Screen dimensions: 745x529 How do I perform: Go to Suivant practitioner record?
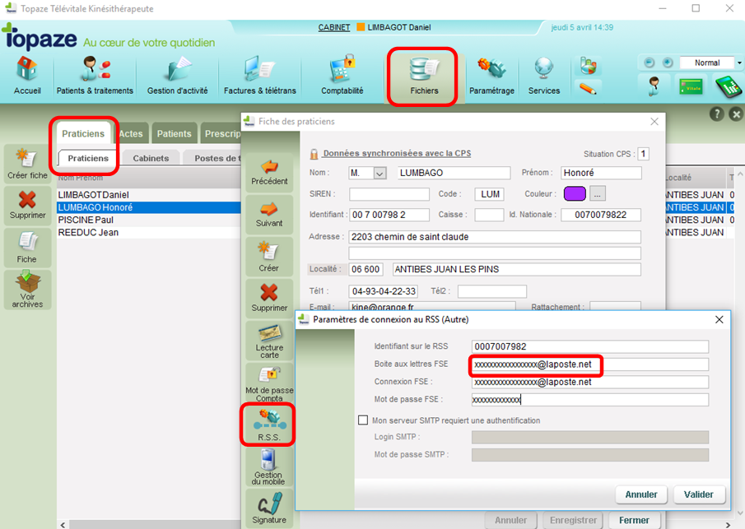coord(269,215)
